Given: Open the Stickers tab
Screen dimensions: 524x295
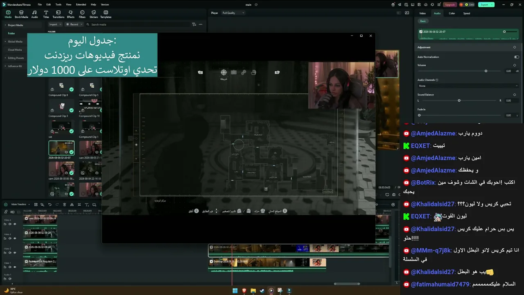Looking at the screenshot, I should (94, 14).
